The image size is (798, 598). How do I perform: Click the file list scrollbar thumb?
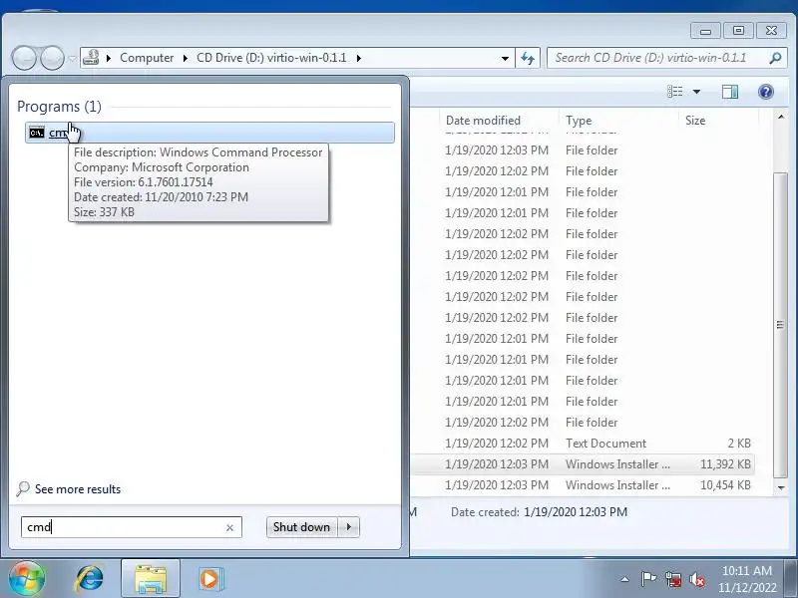780,325
